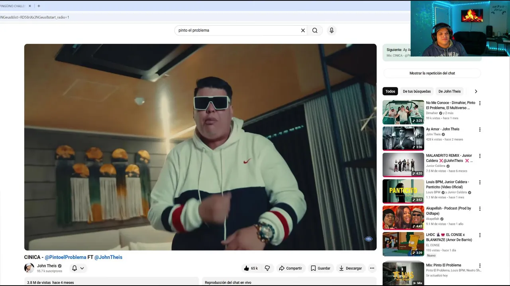Viewport: 510px width, 286px height.
Task: Click the Akapellah channel name
Action: (x=432, y=219)
